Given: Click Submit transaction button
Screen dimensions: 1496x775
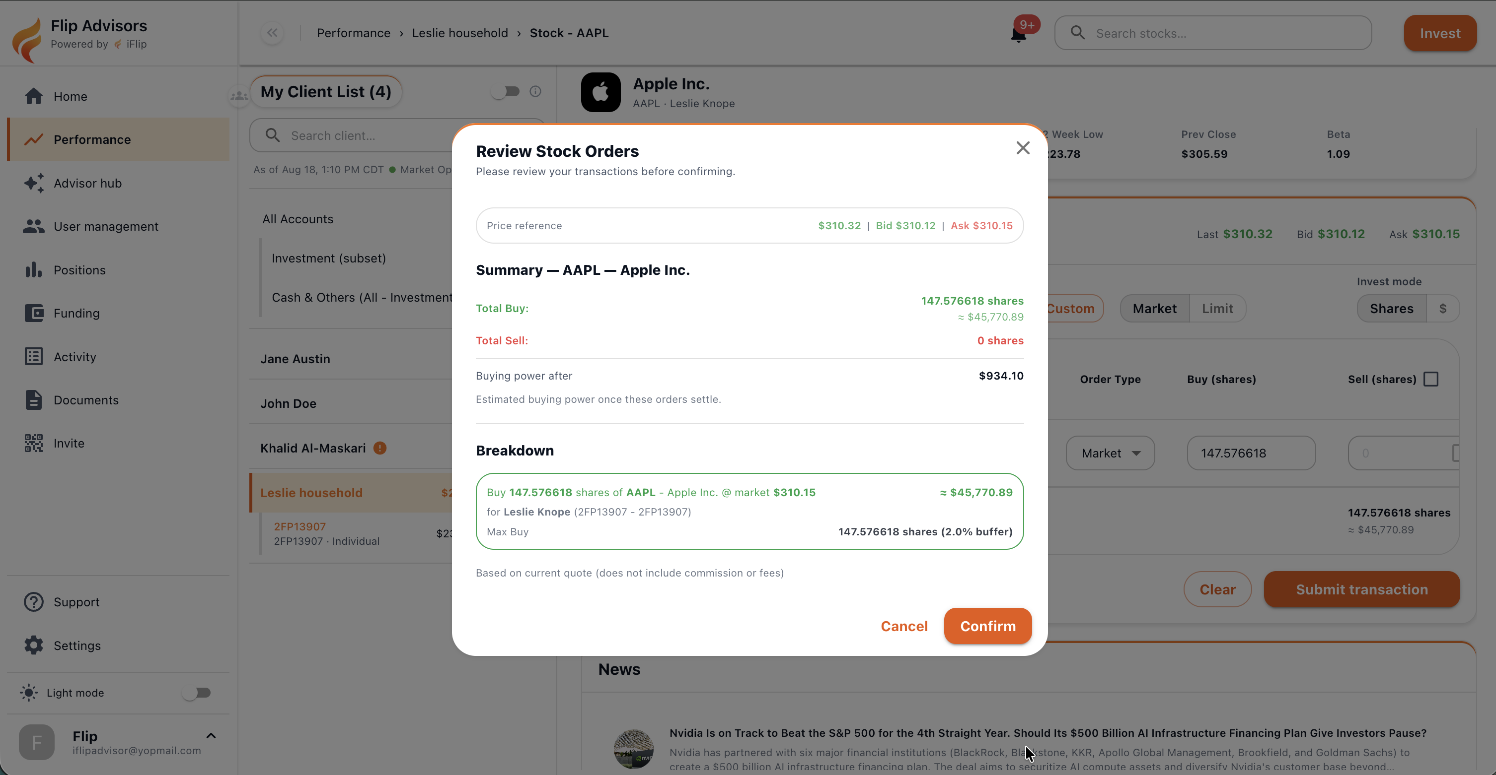Looking at the screenshot, I should tap(1362, 589).
